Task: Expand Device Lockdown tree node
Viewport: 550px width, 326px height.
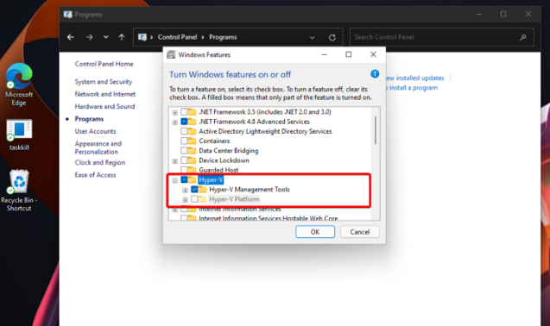Action: 174,161
